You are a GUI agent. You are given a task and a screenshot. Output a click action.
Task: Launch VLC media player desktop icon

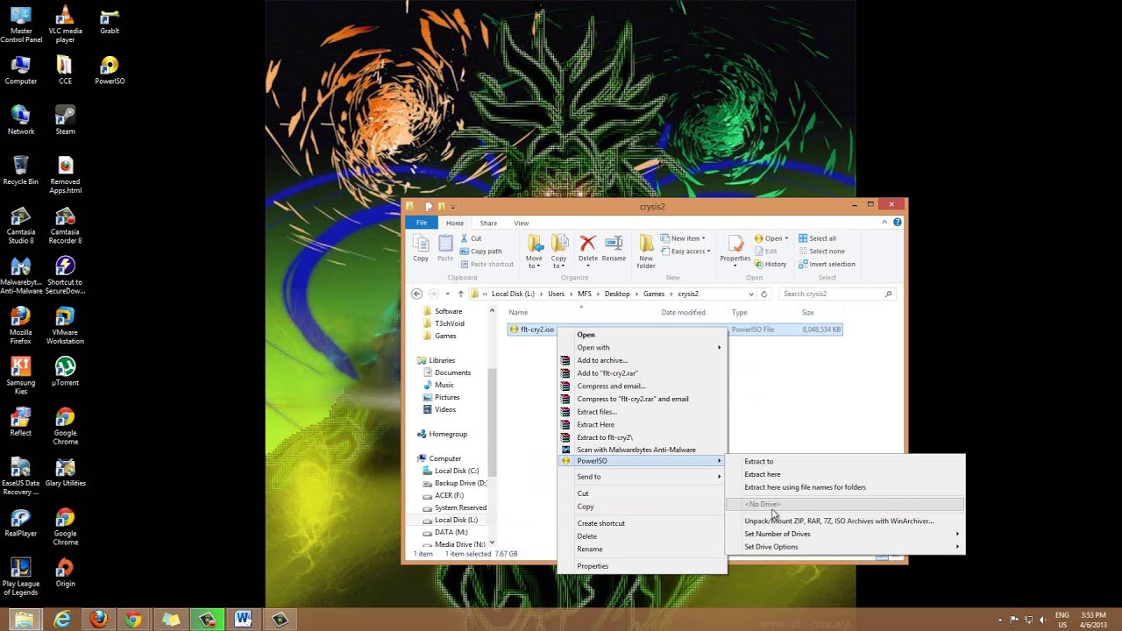(65, 25)
